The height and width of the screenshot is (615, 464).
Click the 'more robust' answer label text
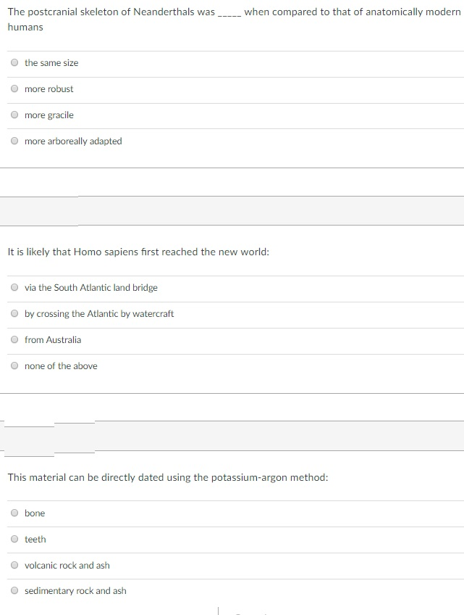[48, 89]
